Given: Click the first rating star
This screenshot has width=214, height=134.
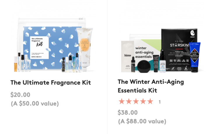Looking at the screenshot, I should (121, 101).
